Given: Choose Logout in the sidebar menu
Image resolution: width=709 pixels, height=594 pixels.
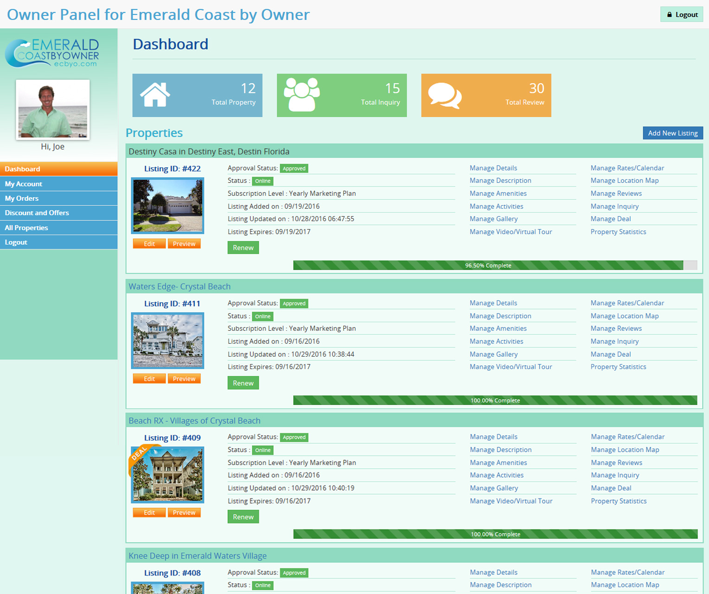Looking at the screenshot, I should [58, 242].
